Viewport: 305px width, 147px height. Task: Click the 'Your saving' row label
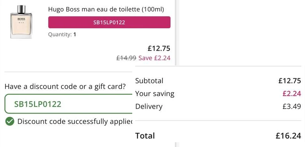[x=155, y=94]
